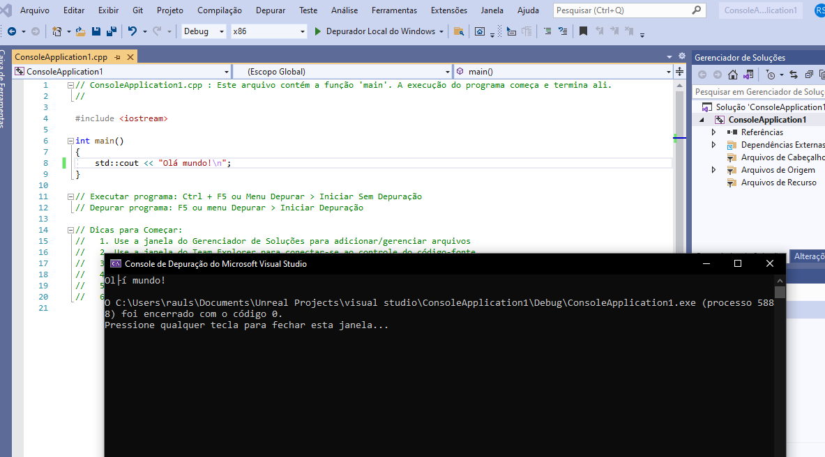
Task: Open the Depurar menu
Action: [271, 10]
